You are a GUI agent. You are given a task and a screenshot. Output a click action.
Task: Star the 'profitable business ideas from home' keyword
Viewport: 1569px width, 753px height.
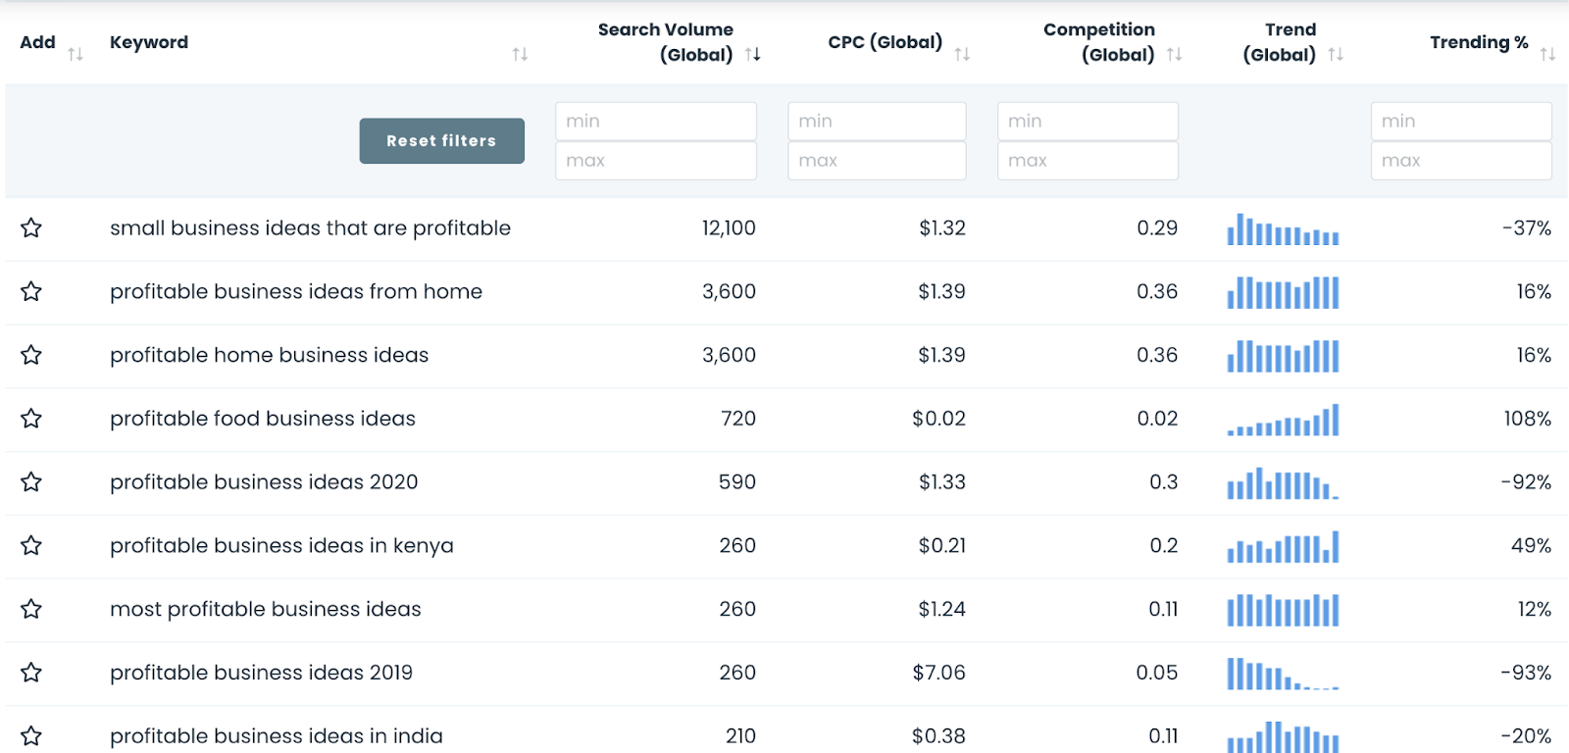click(x=31, y=291)
